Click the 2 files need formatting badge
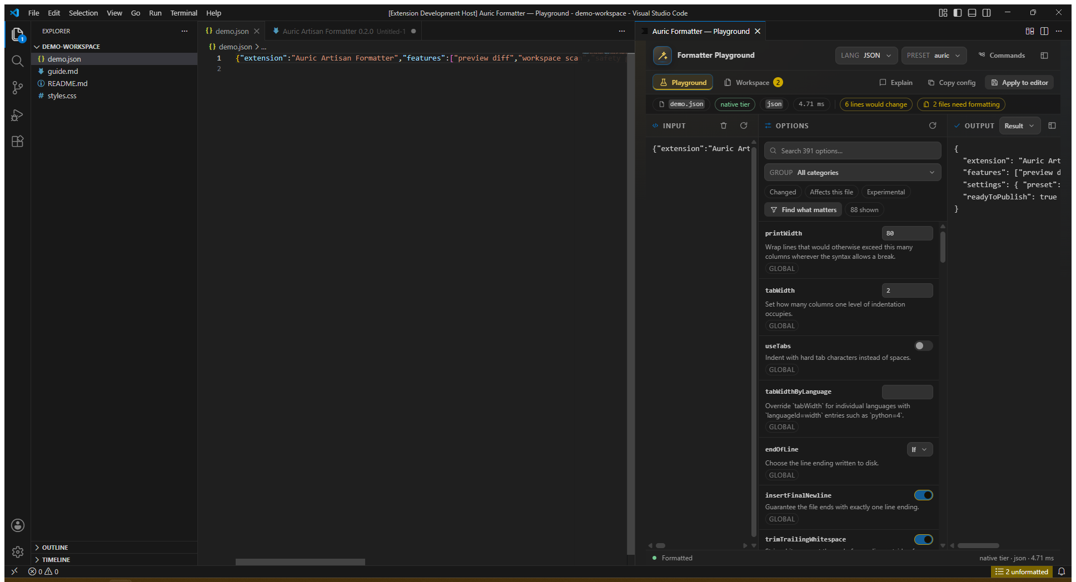The height and width of the screenshot is (582, 1076). click(x=962, y=104)
